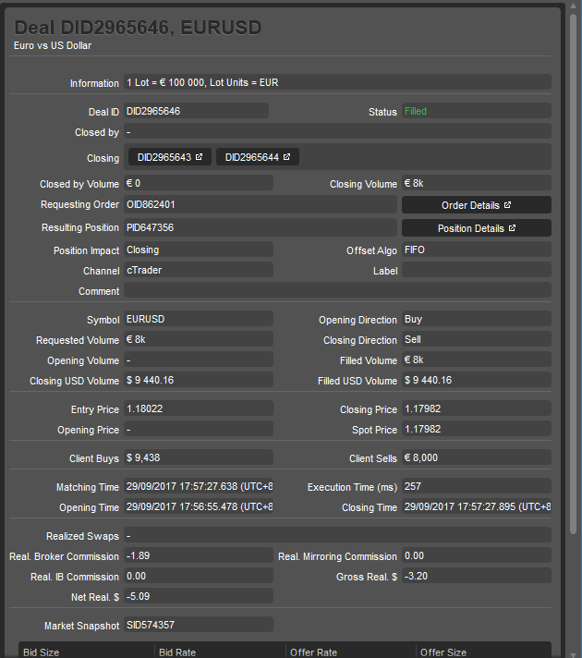This screenshot has width=582, height=658.
Task: Open the Position Details button
Action: 477,228
